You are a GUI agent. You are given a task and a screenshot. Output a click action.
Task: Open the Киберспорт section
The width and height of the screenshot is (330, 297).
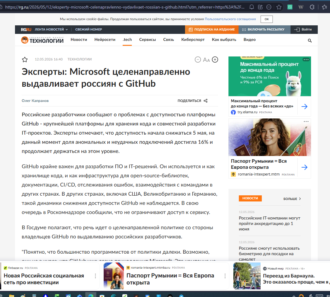193,40
